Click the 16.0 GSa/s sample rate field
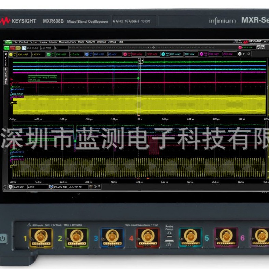The image size is (269, 269). [x=33, y=48]
